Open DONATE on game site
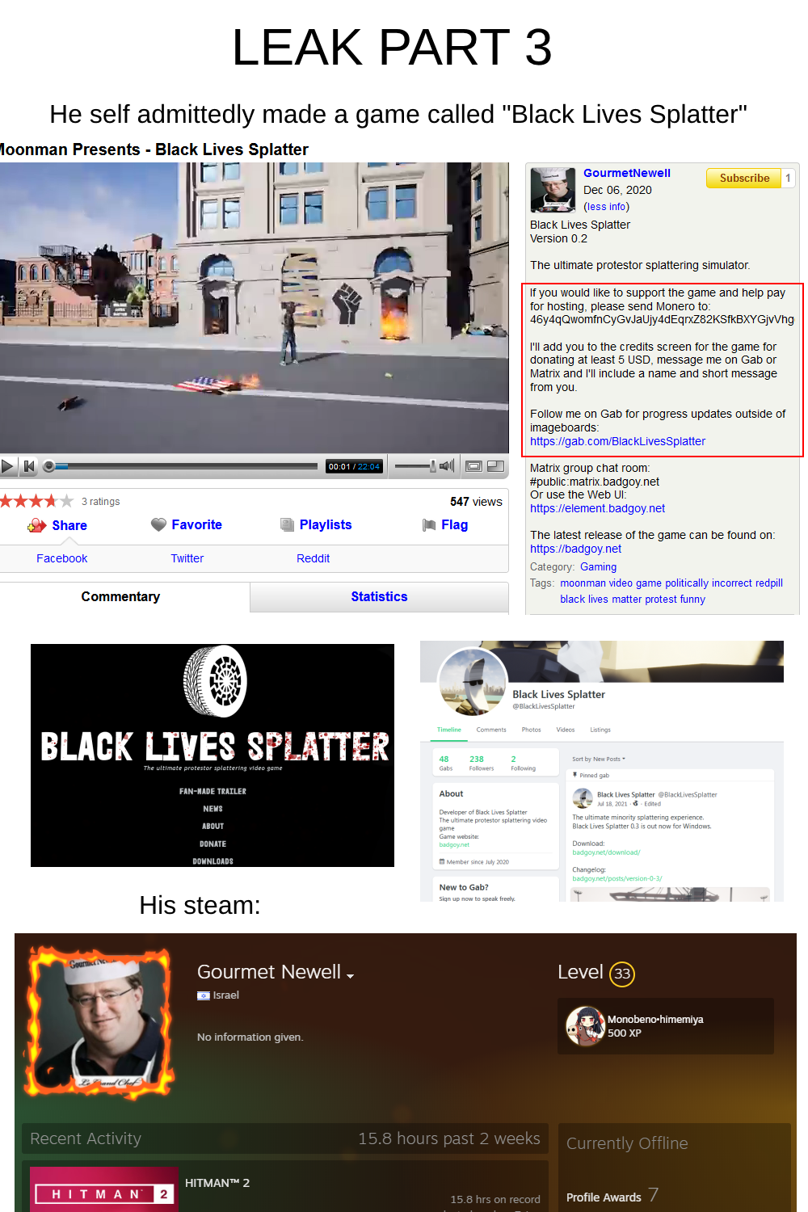This screenshot has width=808, height=1212. (x=213, y=844)
